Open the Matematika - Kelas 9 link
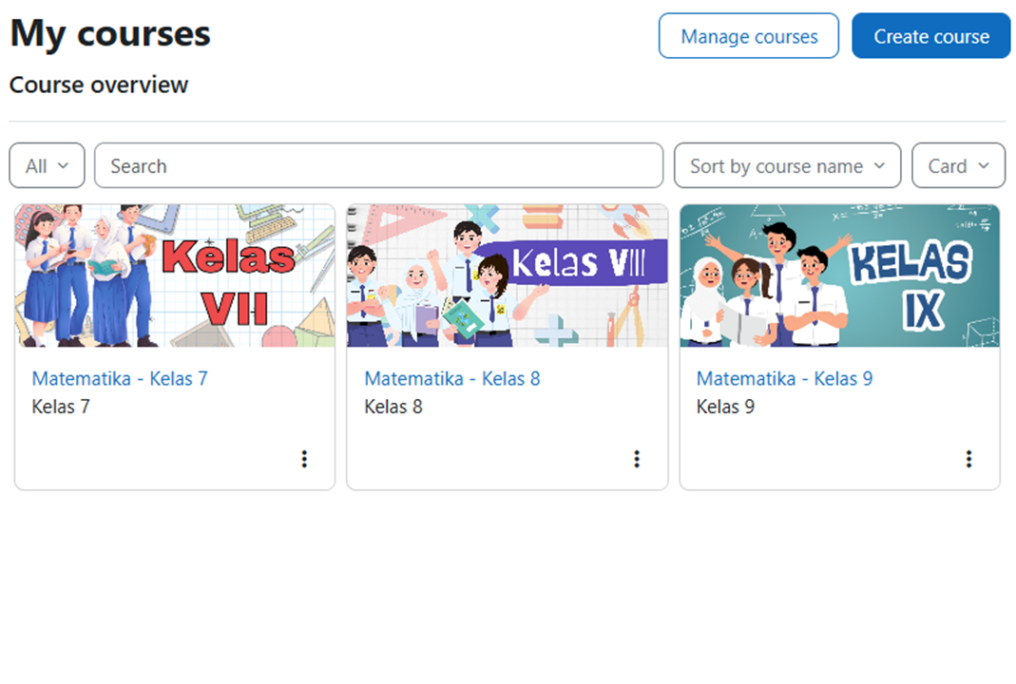1016x684 pixels. [784, 378]
